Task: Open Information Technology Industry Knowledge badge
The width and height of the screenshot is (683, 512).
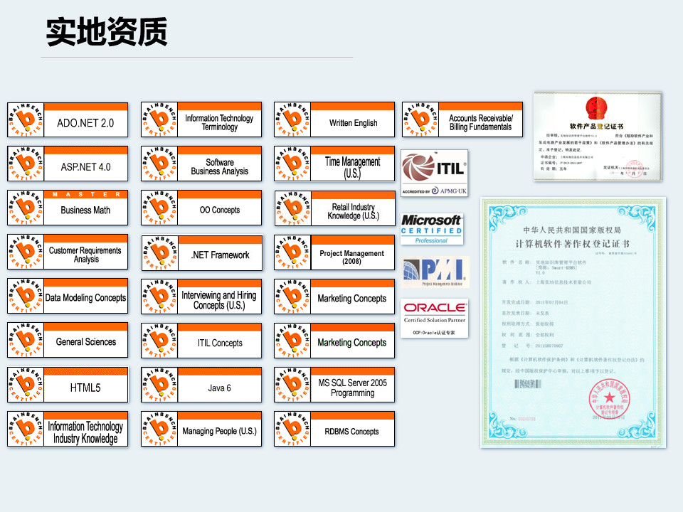Action: point(68,429)
